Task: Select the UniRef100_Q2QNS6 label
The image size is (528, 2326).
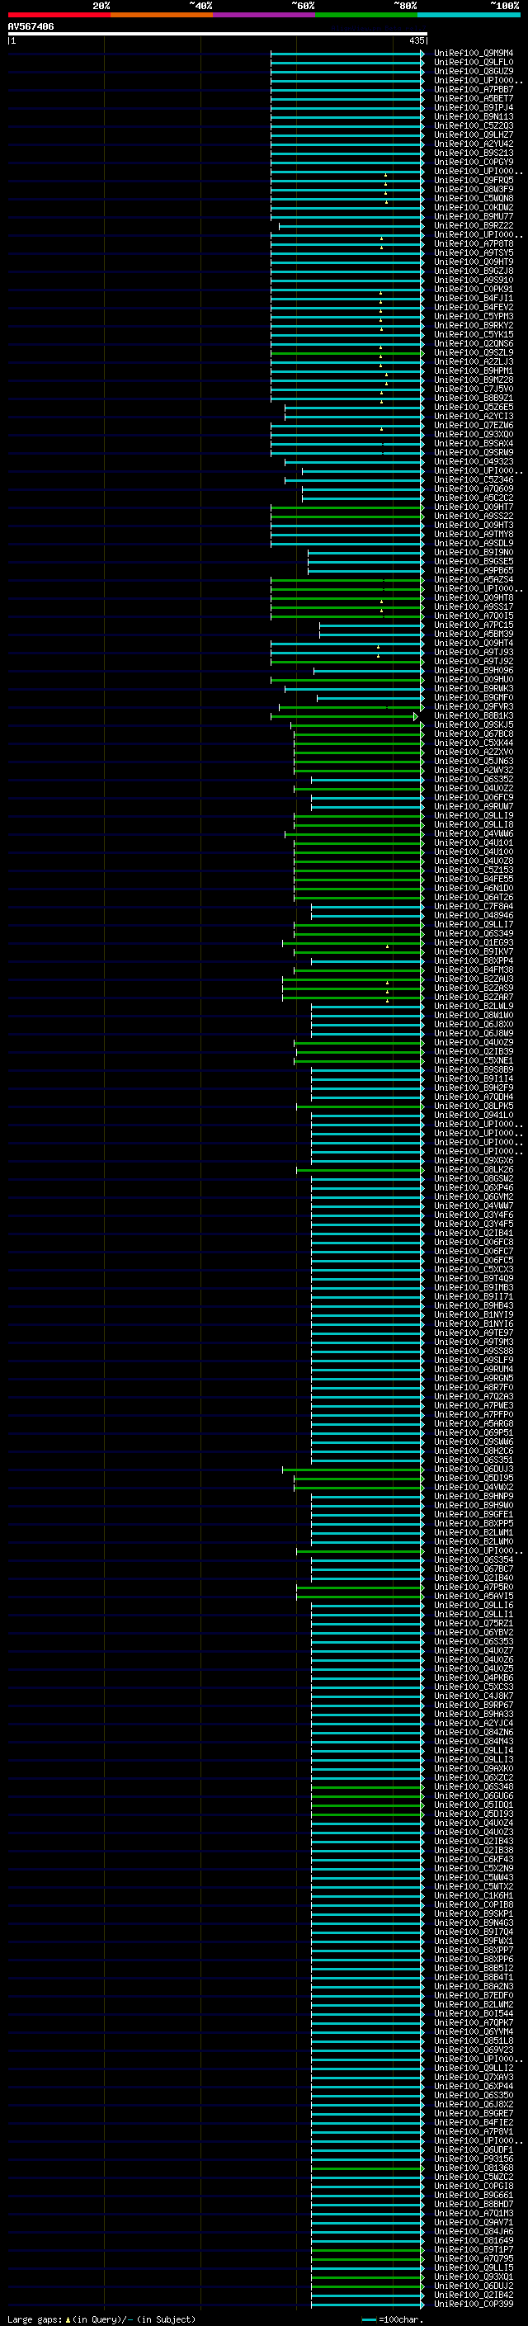Action: [x=474, y=344]
